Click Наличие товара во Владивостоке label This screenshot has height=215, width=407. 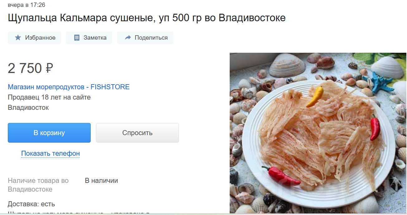point(38,185)
